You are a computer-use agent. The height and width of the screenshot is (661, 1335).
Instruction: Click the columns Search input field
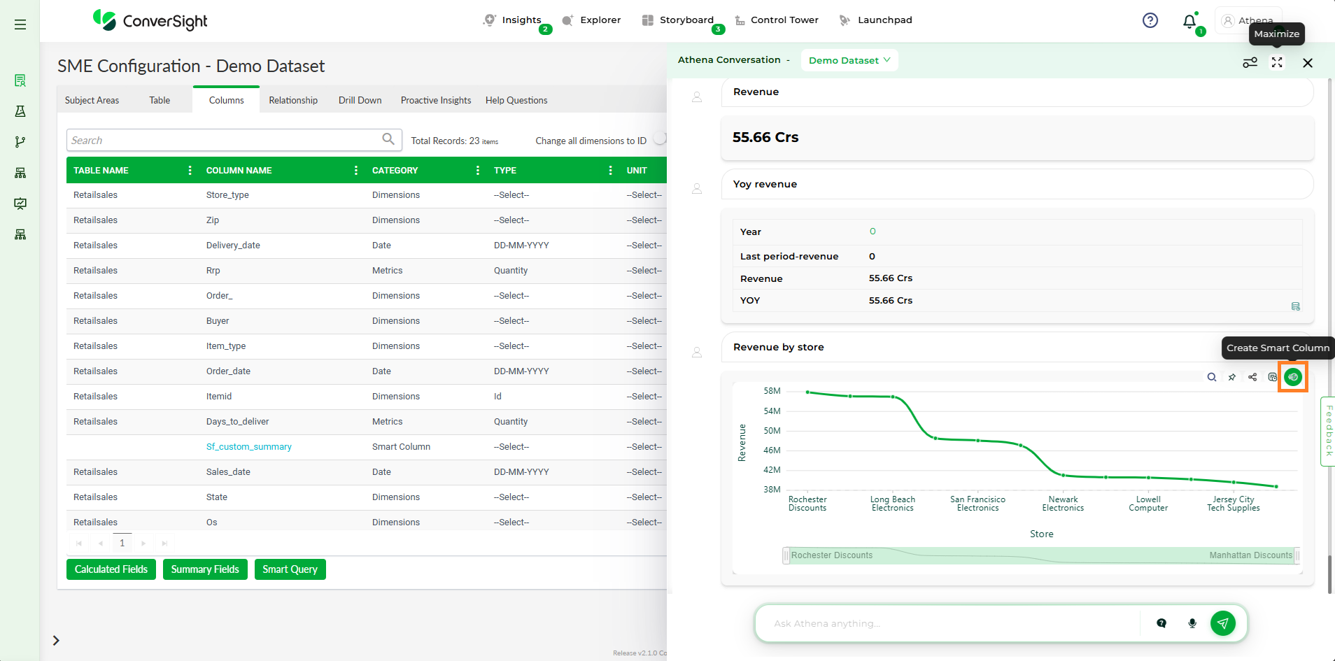225,140
